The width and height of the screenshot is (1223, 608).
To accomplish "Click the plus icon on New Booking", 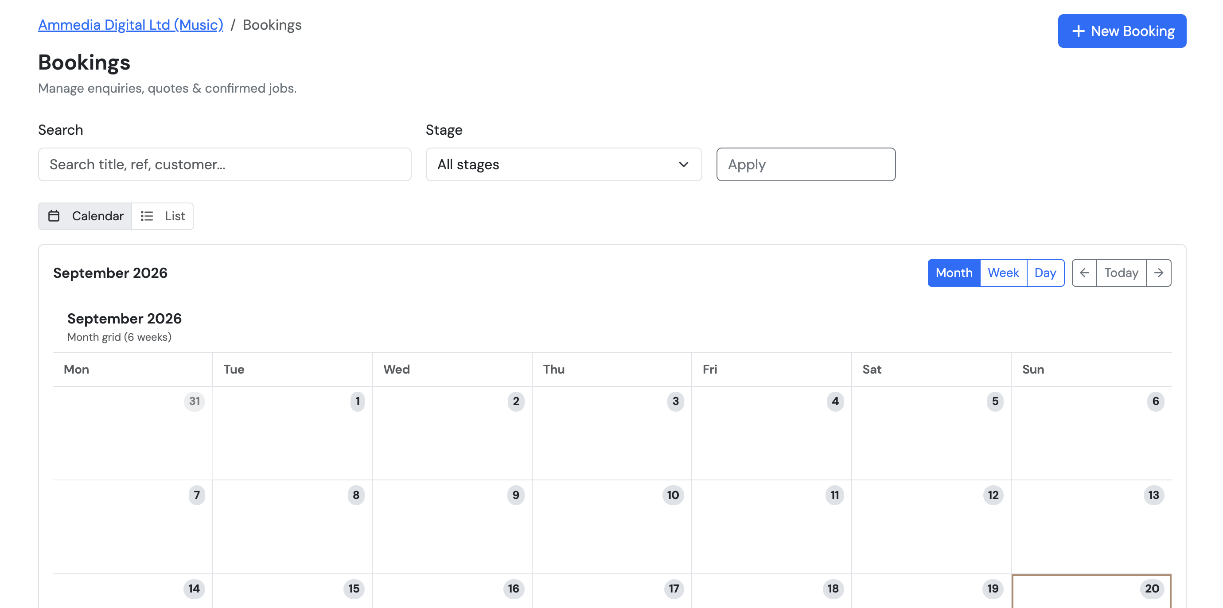I will (1078, 31).
